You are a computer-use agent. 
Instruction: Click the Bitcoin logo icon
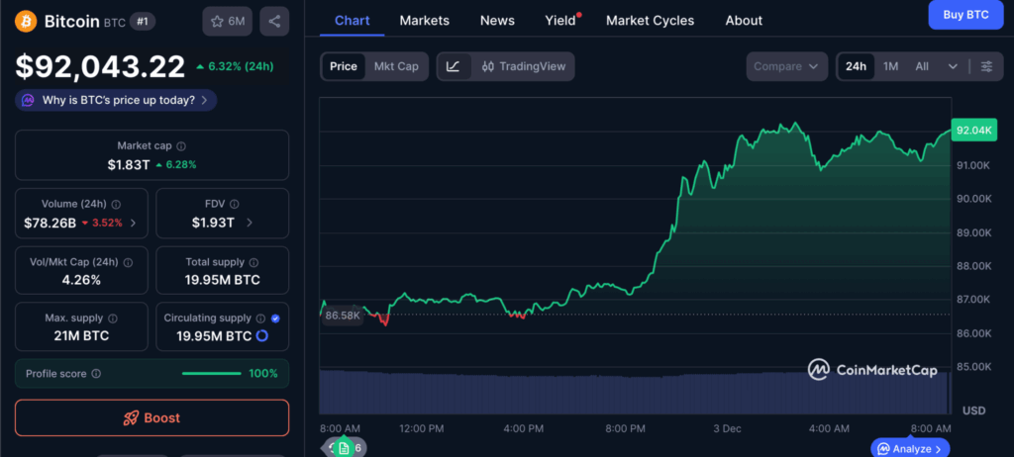point(26,20)
